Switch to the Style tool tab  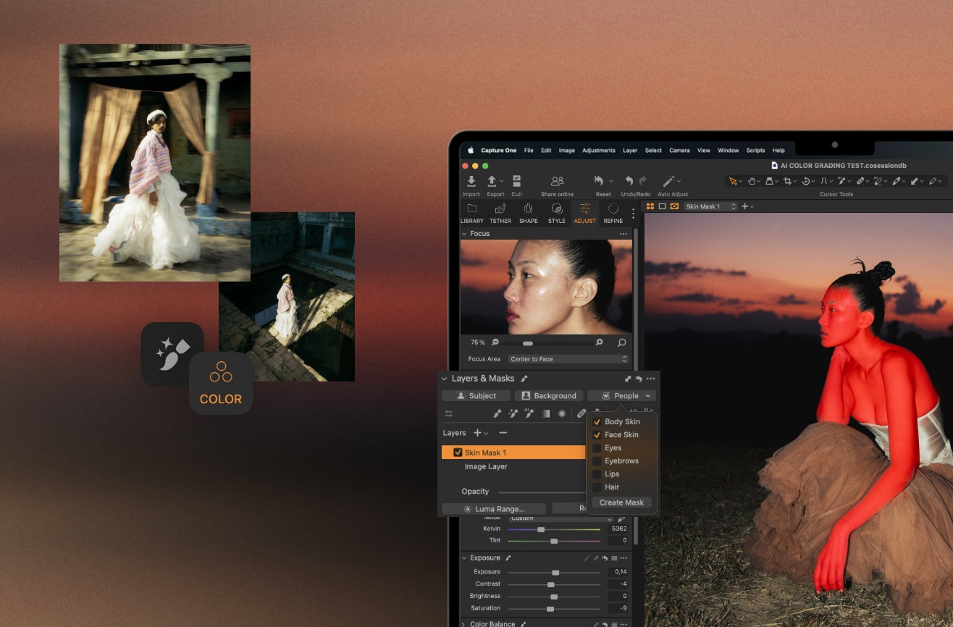tap(556, 213)
